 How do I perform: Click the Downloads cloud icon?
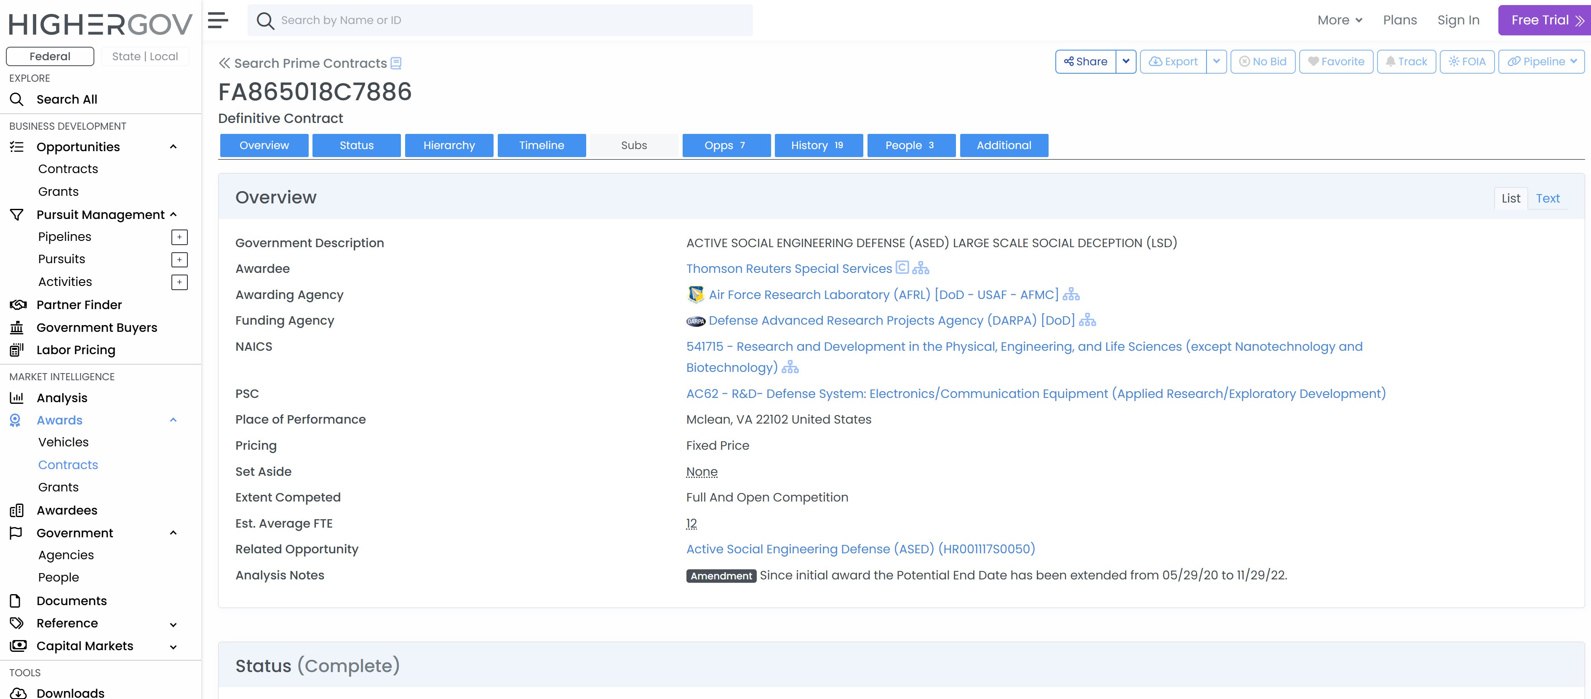(x=19, y=693)
